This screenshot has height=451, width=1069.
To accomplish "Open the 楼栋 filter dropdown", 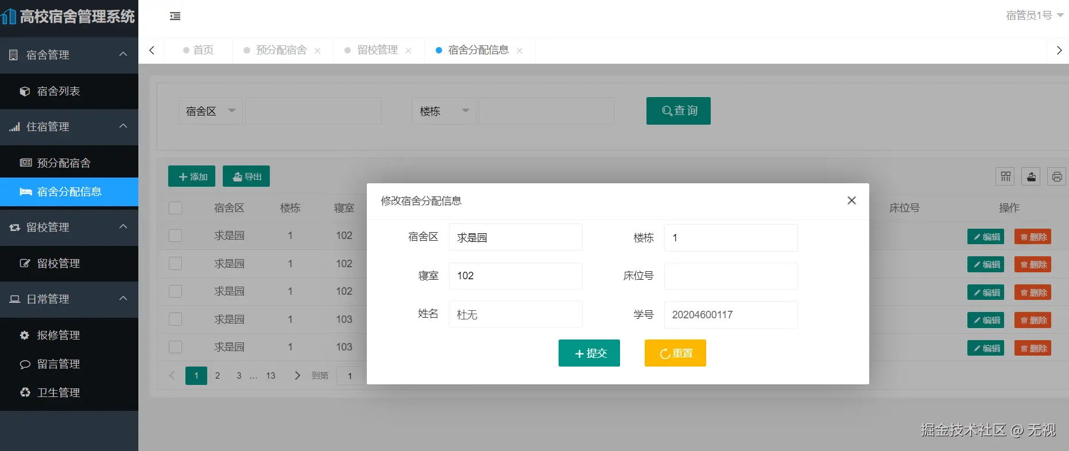I will coord(444,111).
